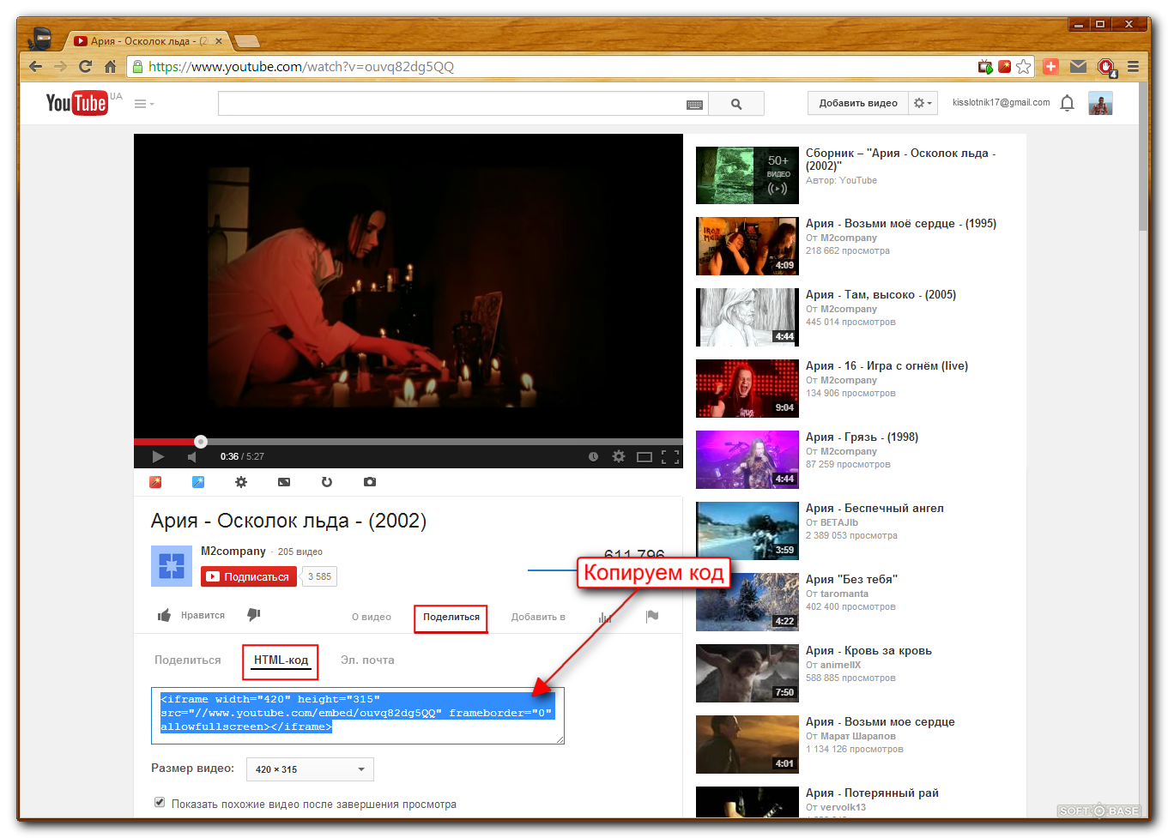The width and height of the screenshot is (1168, 838).
Task: Select the Эл. почта sub-tab
Action: point(367,660)
